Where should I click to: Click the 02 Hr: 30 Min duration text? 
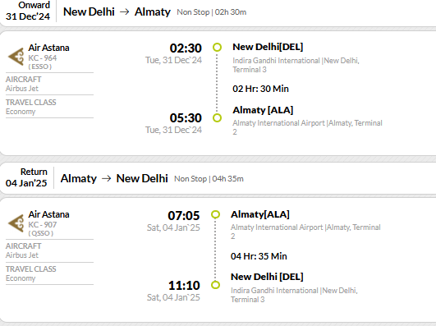pos(260,89)
